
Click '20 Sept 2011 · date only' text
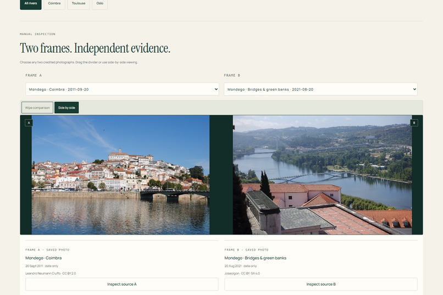click(42, 266)
